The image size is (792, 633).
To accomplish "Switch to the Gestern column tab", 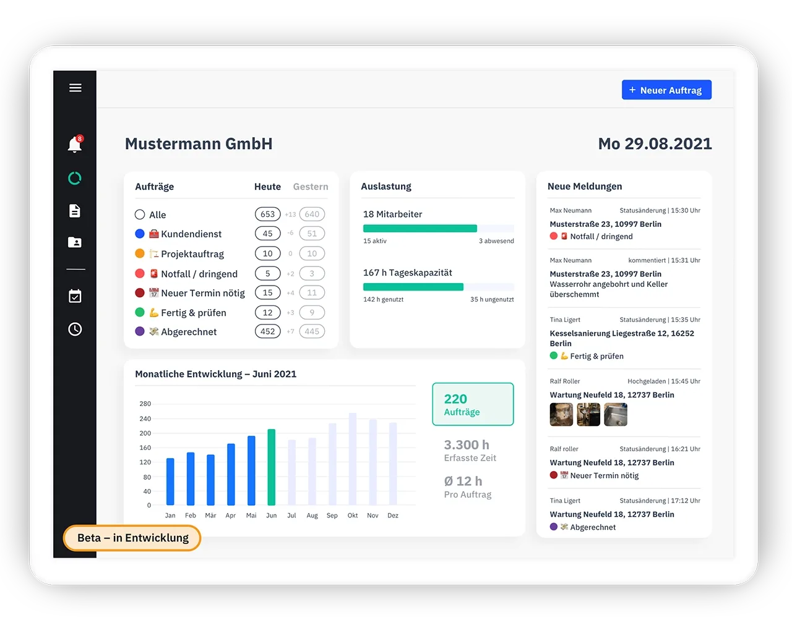I will pos(311,187).
